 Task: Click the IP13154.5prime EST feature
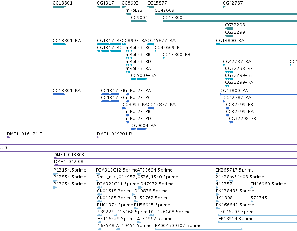pos(55,174)
